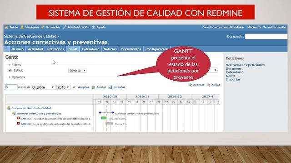Open Sistema de Gestión de Calidad tree row

coord(31,108)
